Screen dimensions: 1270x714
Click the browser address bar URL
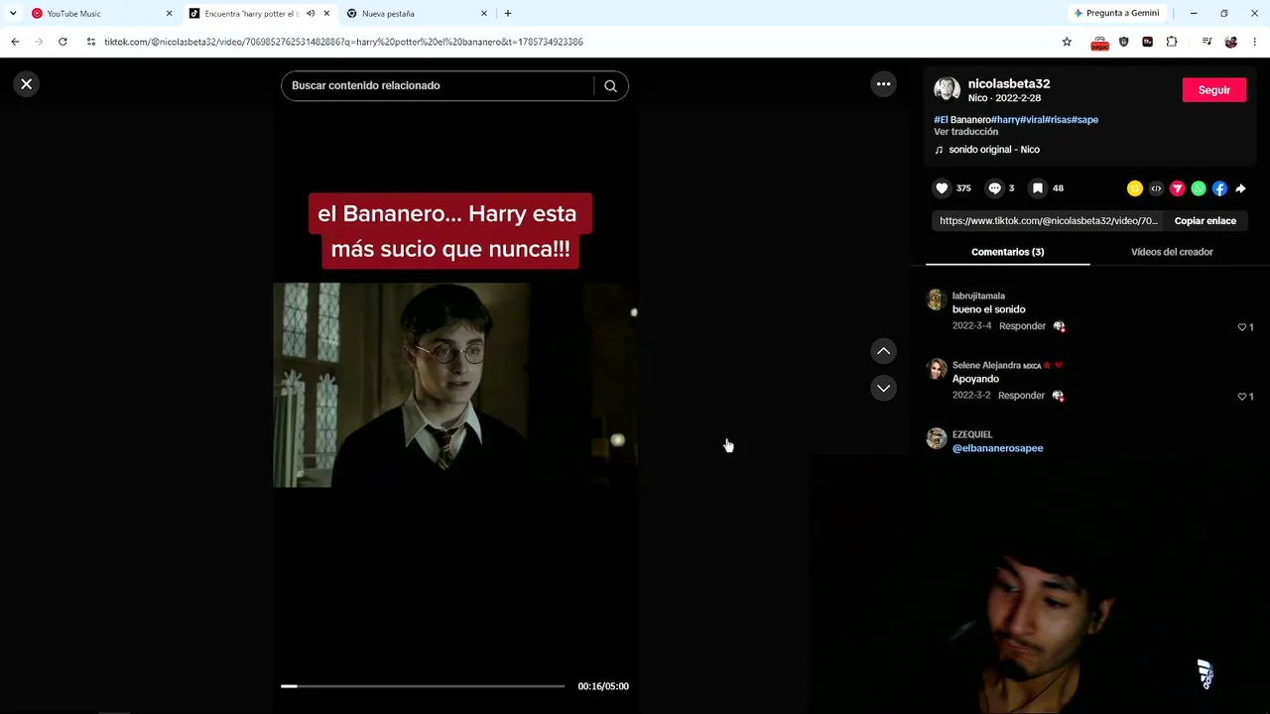[x=343, y=42]
